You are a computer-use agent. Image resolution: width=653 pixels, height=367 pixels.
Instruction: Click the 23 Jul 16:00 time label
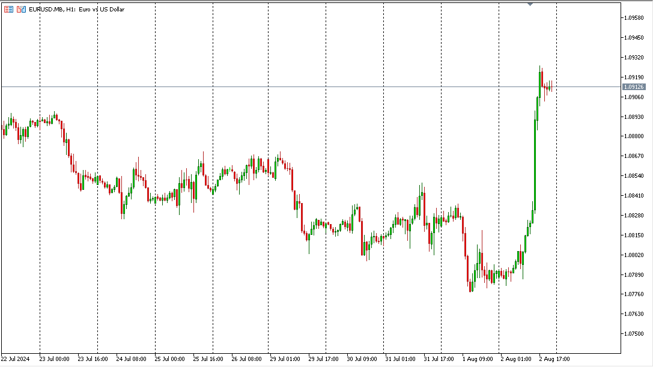pyautogui.click(x=93, y=359)
